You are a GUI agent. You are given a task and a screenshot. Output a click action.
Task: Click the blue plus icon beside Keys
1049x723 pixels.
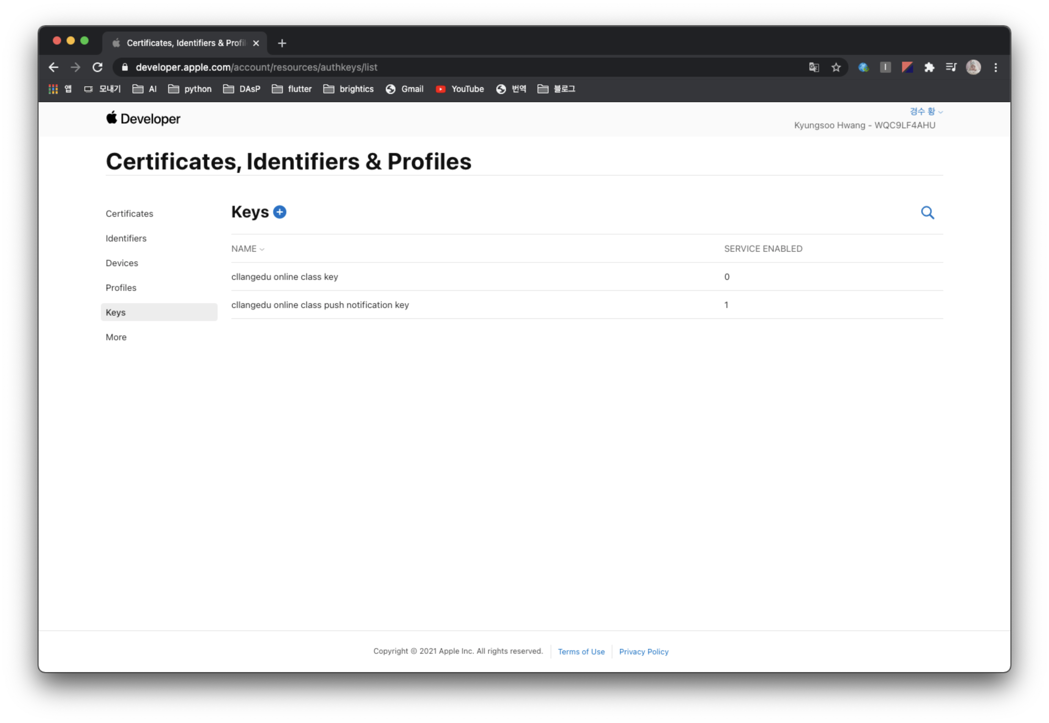[280, 212]
